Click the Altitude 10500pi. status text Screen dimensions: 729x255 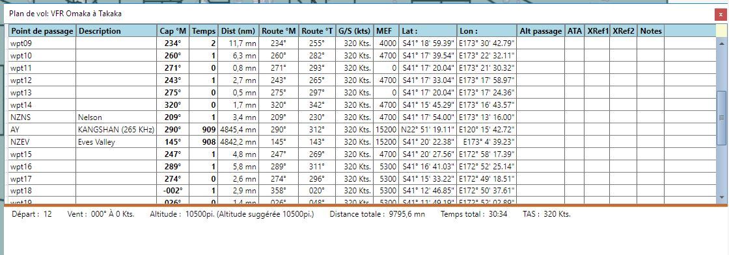[232, 214]
